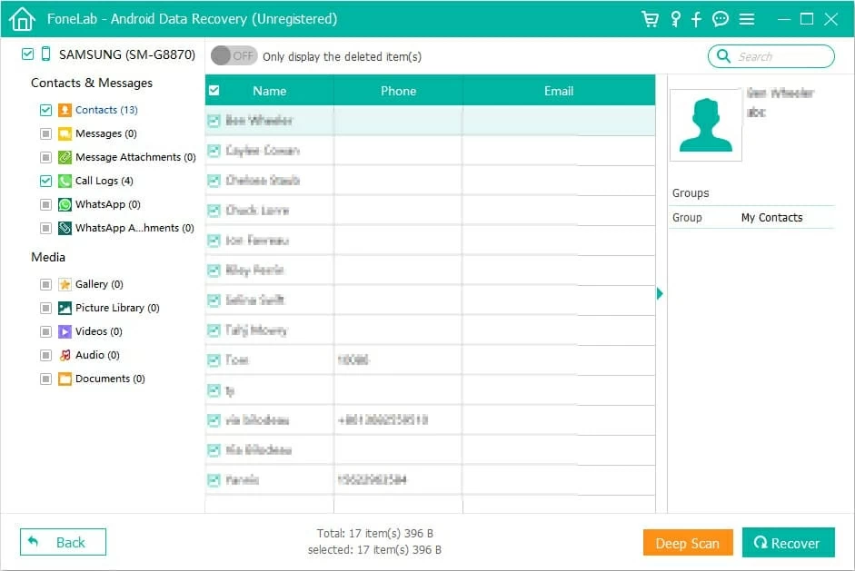The width and height of the screenshot is (855, 571).
Task: Open the shopping cart purchase icon
Action: tap(650, 19)
